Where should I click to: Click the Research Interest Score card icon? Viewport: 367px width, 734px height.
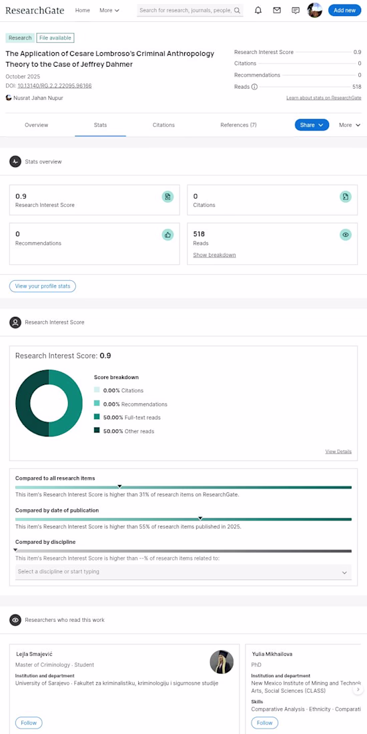pyautogui.click(x=167, y=197)
